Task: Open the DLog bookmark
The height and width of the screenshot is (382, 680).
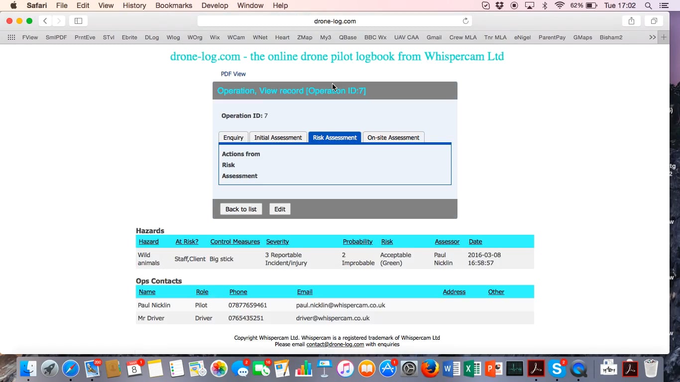Action: tap(152, 37)
